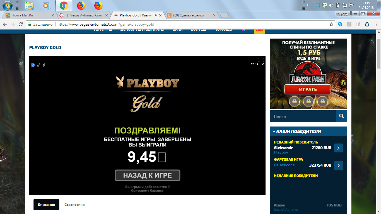Click the Jurassic Park logo on the banner
Screen dimensions: 381x214
point(308,72)
